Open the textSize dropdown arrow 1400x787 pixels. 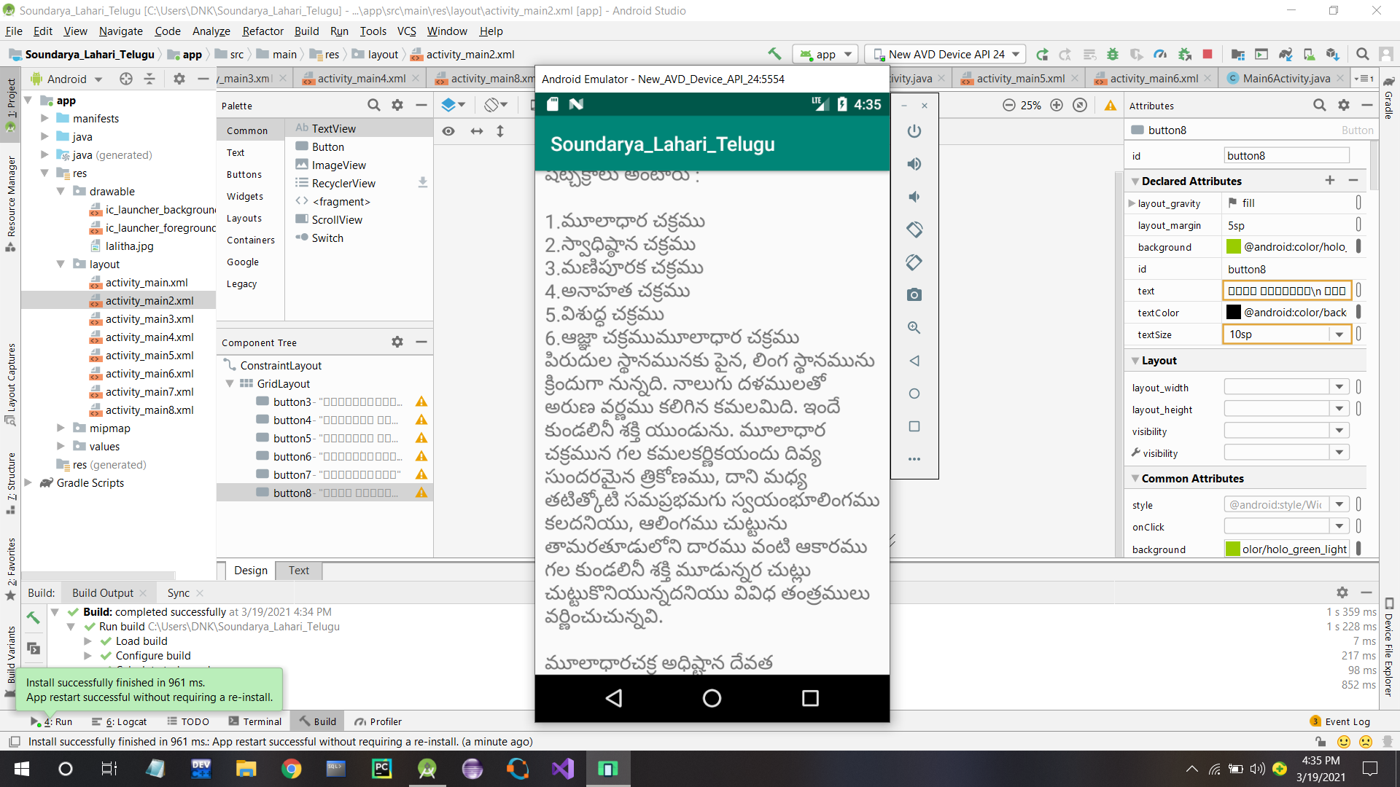(x=1339, y=334)
